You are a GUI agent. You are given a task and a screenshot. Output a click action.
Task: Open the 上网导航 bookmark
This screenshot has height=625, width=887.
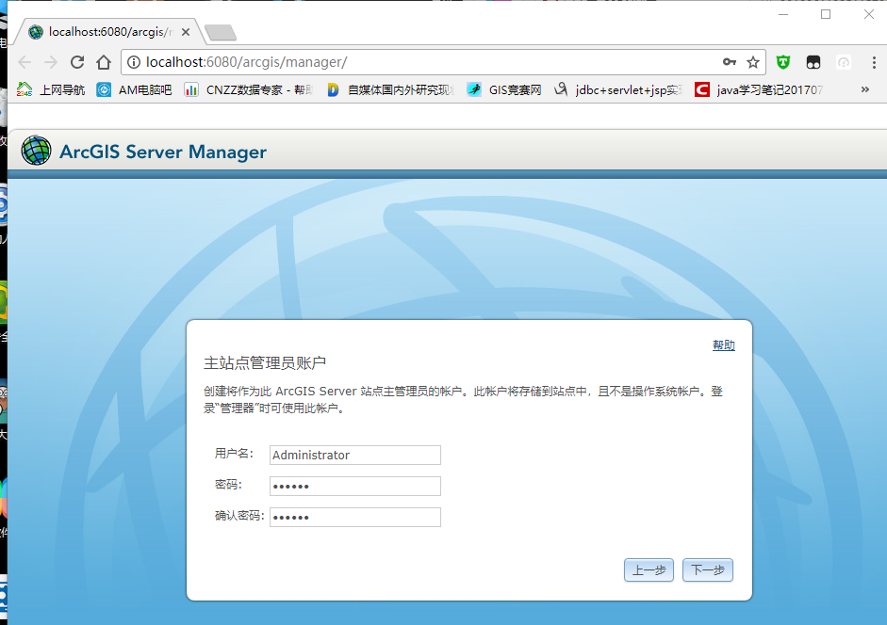point(52,89)
